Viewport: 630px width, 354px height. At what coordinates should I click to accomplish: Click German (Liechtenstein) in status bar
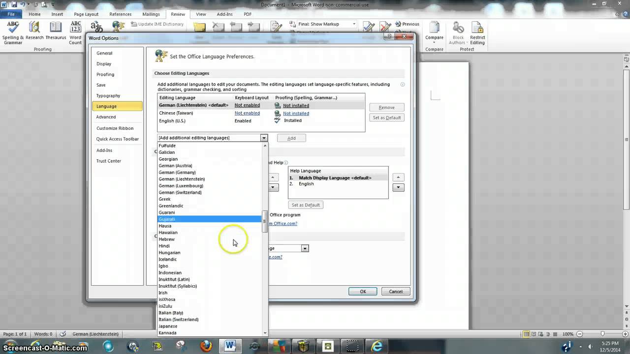coord(95,334)
